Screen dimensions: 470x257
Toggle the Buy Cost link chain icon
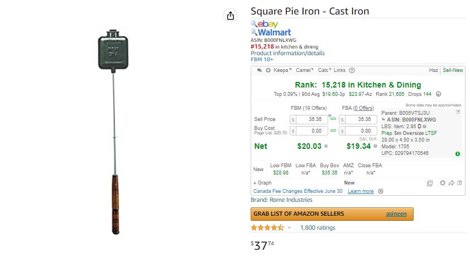pos(333,130)
